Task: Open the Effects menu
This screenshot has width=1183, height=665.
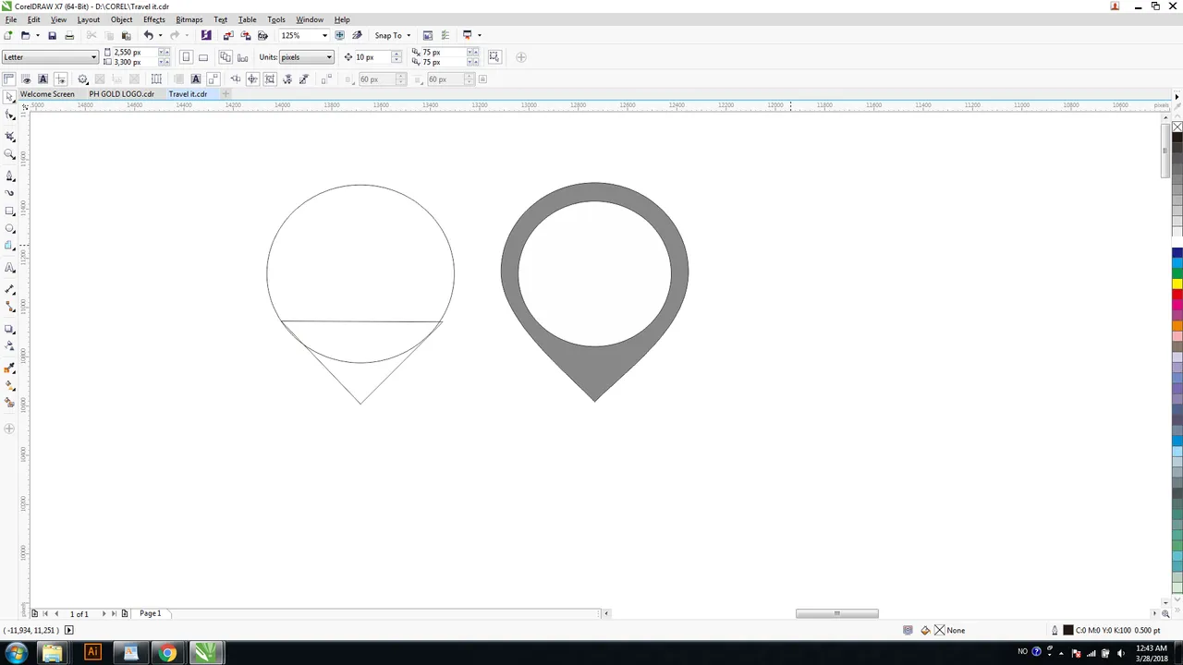Action: click(x=154, y=19)
